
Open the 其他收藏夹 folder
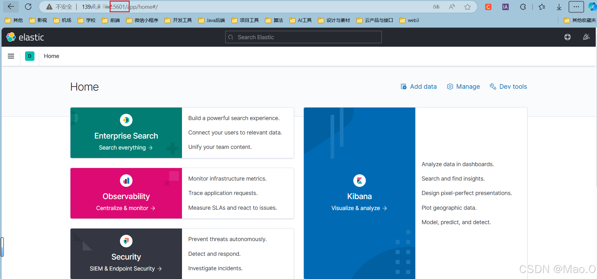[x=580, y=20]
